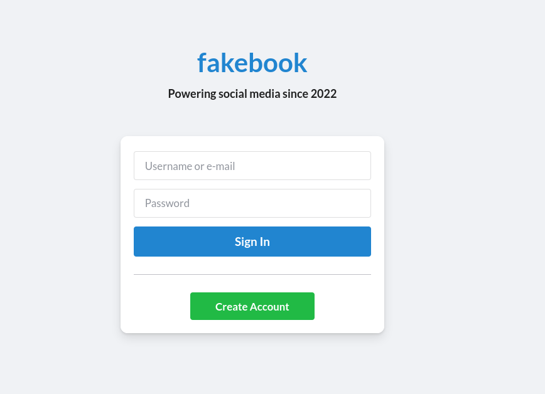545x394 pixels.
Task: Click the word 'fakebook' in blue
Action: (252, 63)
